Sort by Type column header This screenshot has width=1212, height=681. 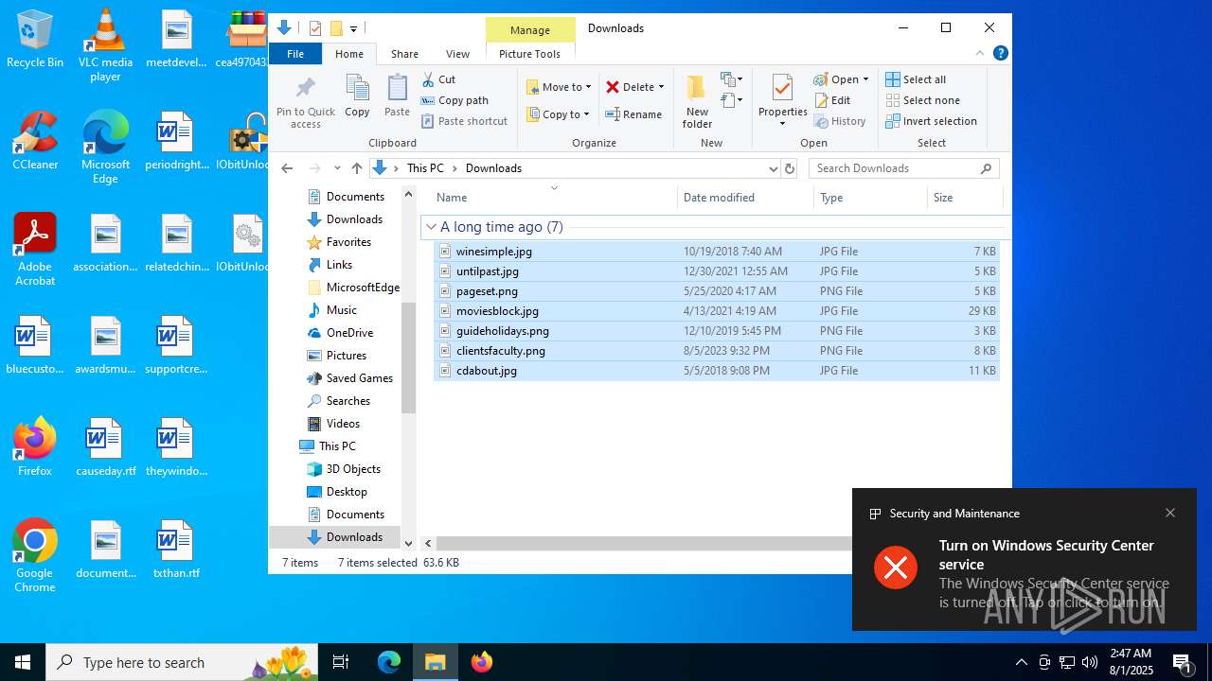870,197
